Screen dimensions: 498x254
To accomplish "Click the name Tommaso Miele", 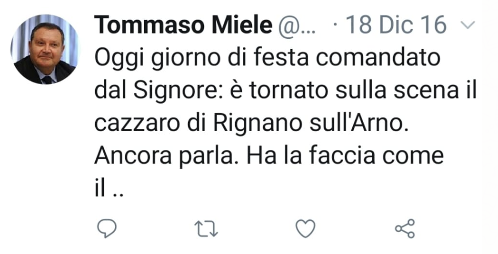I will [x=183, y=25].
